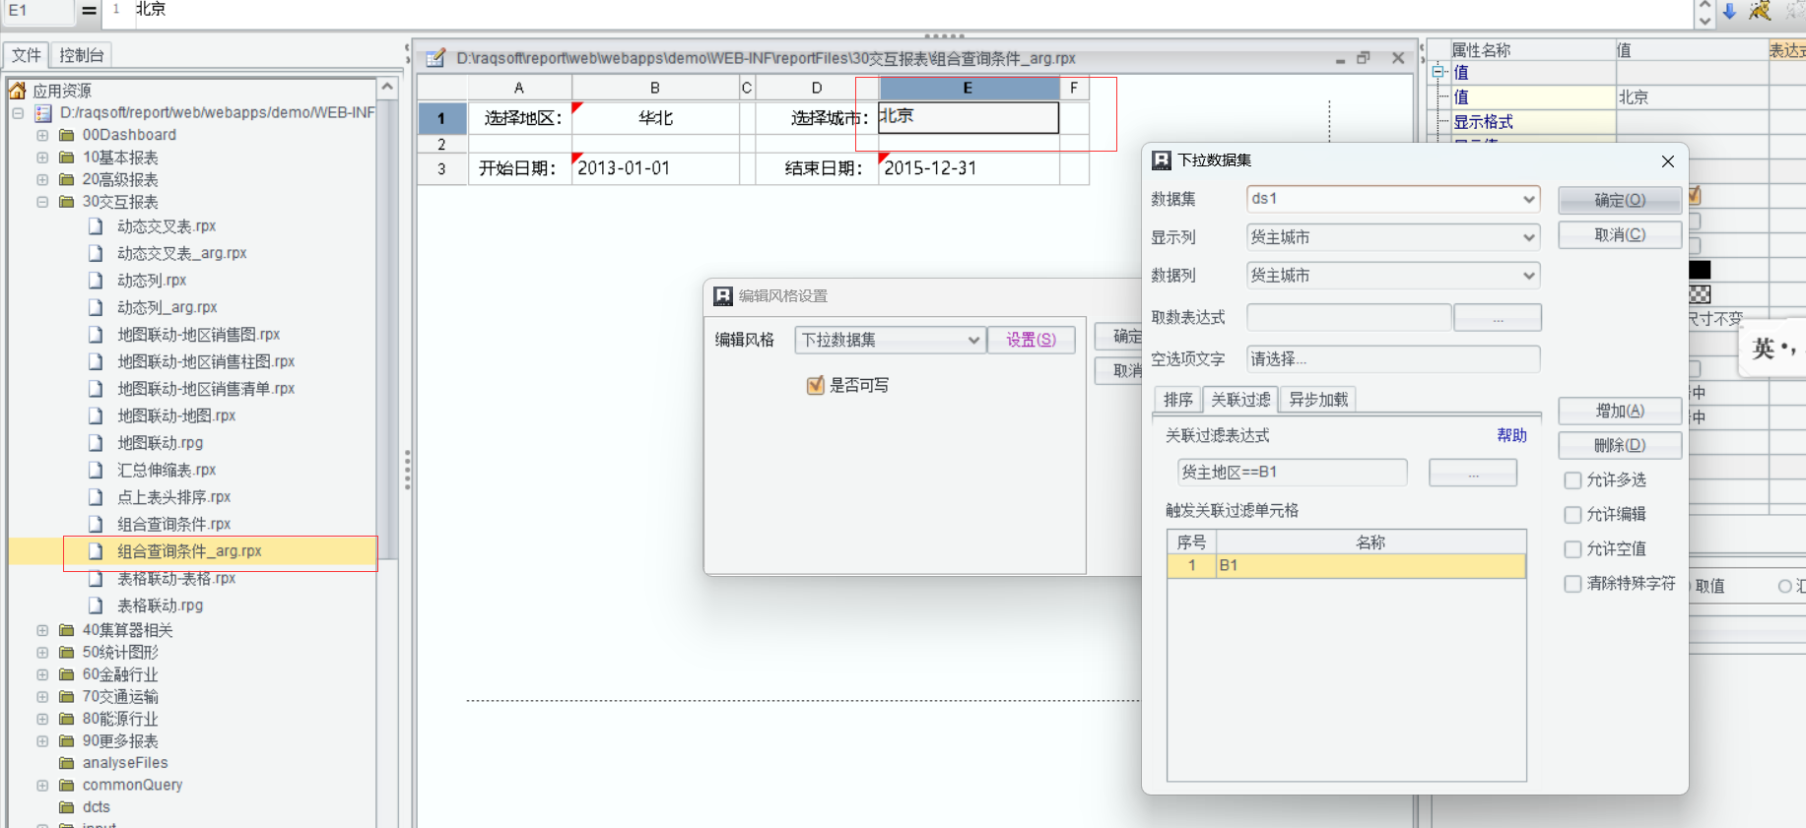1806x828 pixels.
Task: Click the file icon of 点上表头排序.rpx
Action: pos(96,497)
